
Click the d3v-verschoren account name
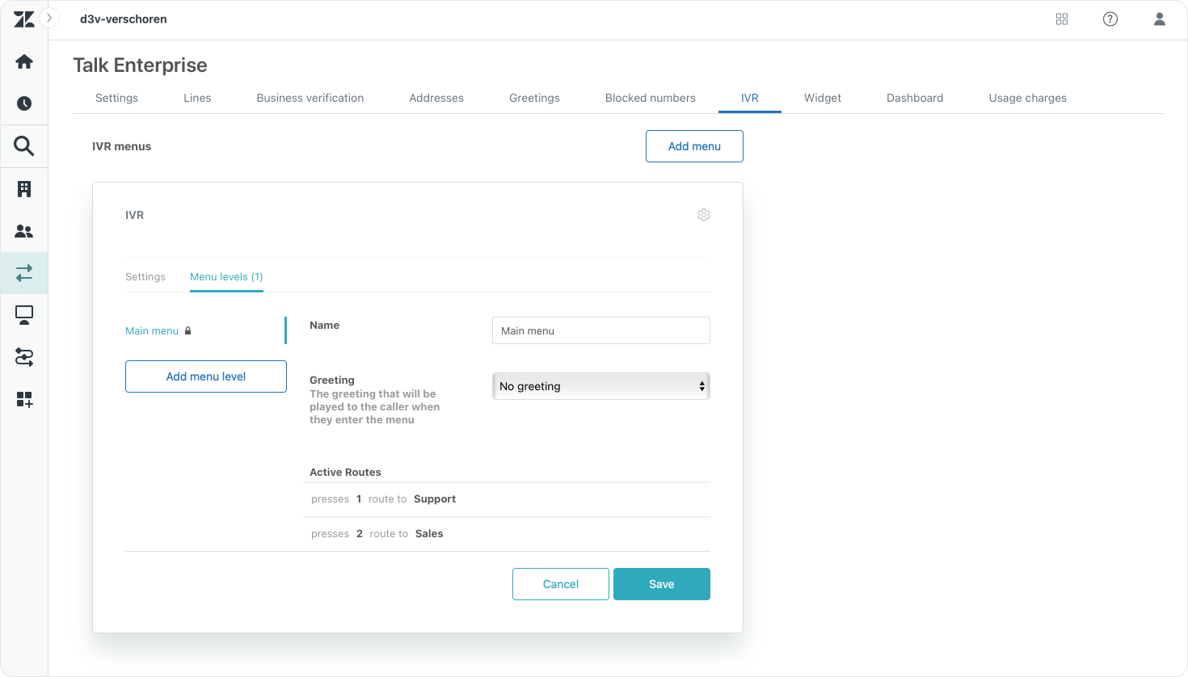click(124, 19)
